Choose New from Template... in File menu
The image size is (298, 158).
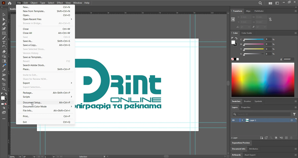tap(46, 11)
